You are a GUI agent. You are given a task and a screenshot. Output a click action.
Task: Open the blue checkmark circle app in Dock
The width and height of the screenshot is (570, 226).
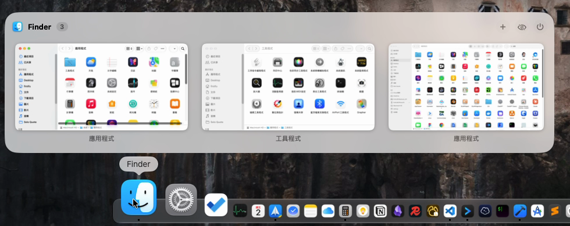coord(293,211)
